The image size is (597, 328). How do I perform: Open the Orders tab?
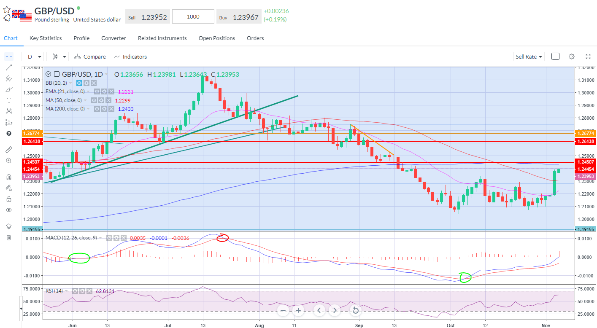tap(255, 38)
